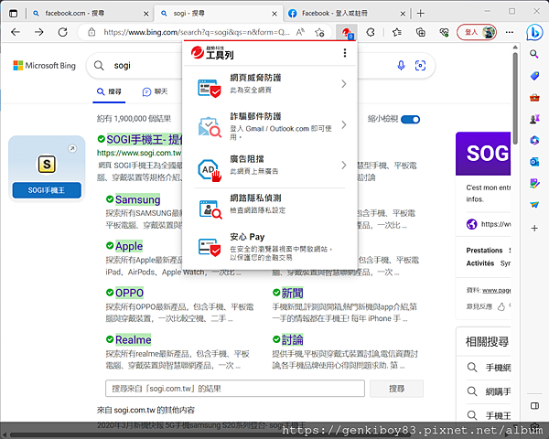Open the Apple sublink

129,246
